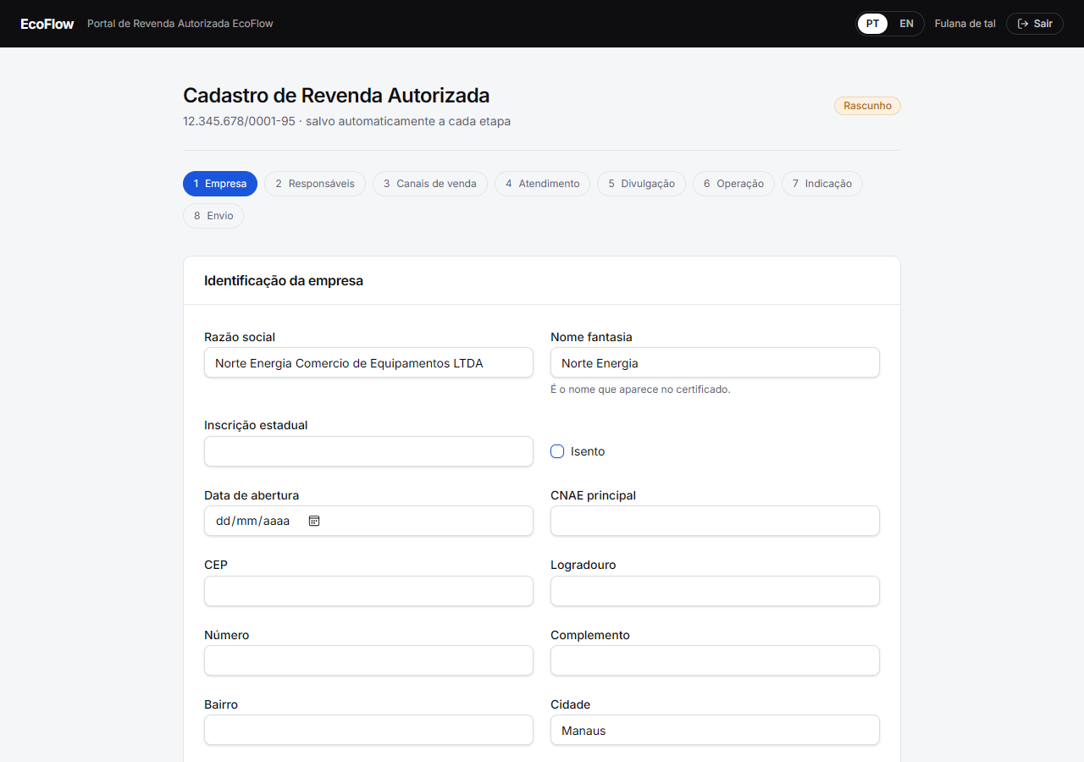Check the Isento checkbox
The width and height of the screenshot is (1084, 762).
click(557, 451)
